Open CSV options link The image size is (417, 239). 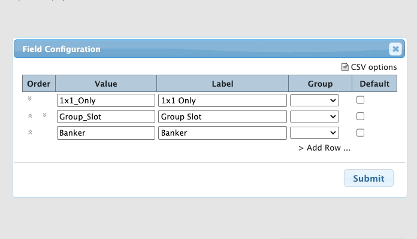click(374, 68)
